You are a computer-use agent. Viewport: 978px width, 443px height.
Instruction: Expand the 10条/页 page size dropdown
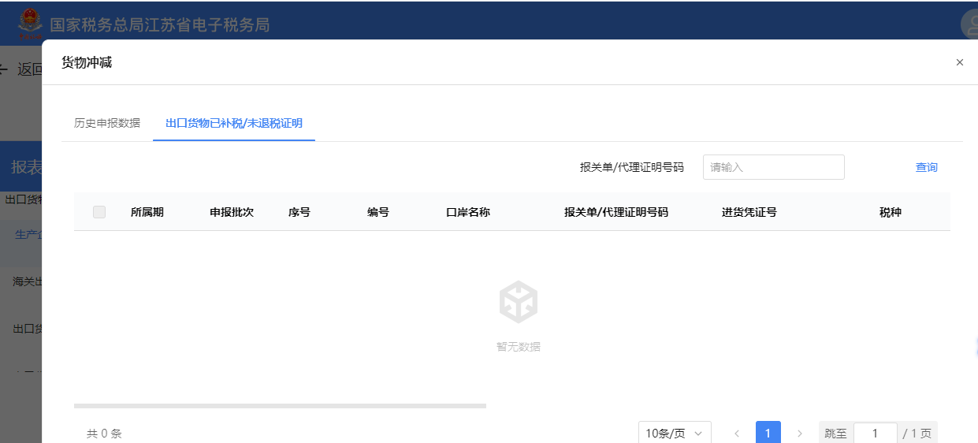[674, 434]
